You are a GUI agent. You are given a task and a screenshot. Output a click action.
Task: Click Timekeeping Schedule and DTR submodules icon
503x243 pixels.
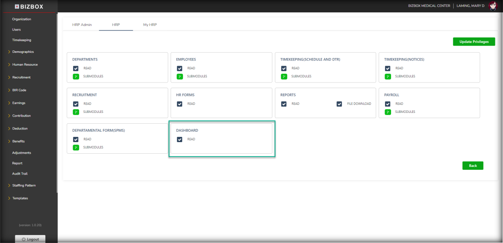tap(284, 76)
